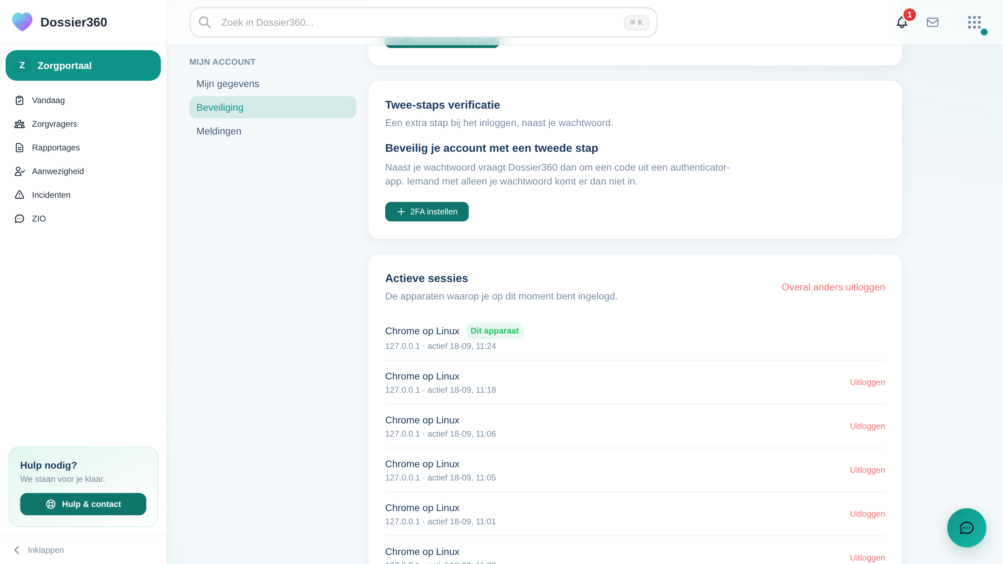Click the Dossier360 brand name

click(x=73, y=22)
